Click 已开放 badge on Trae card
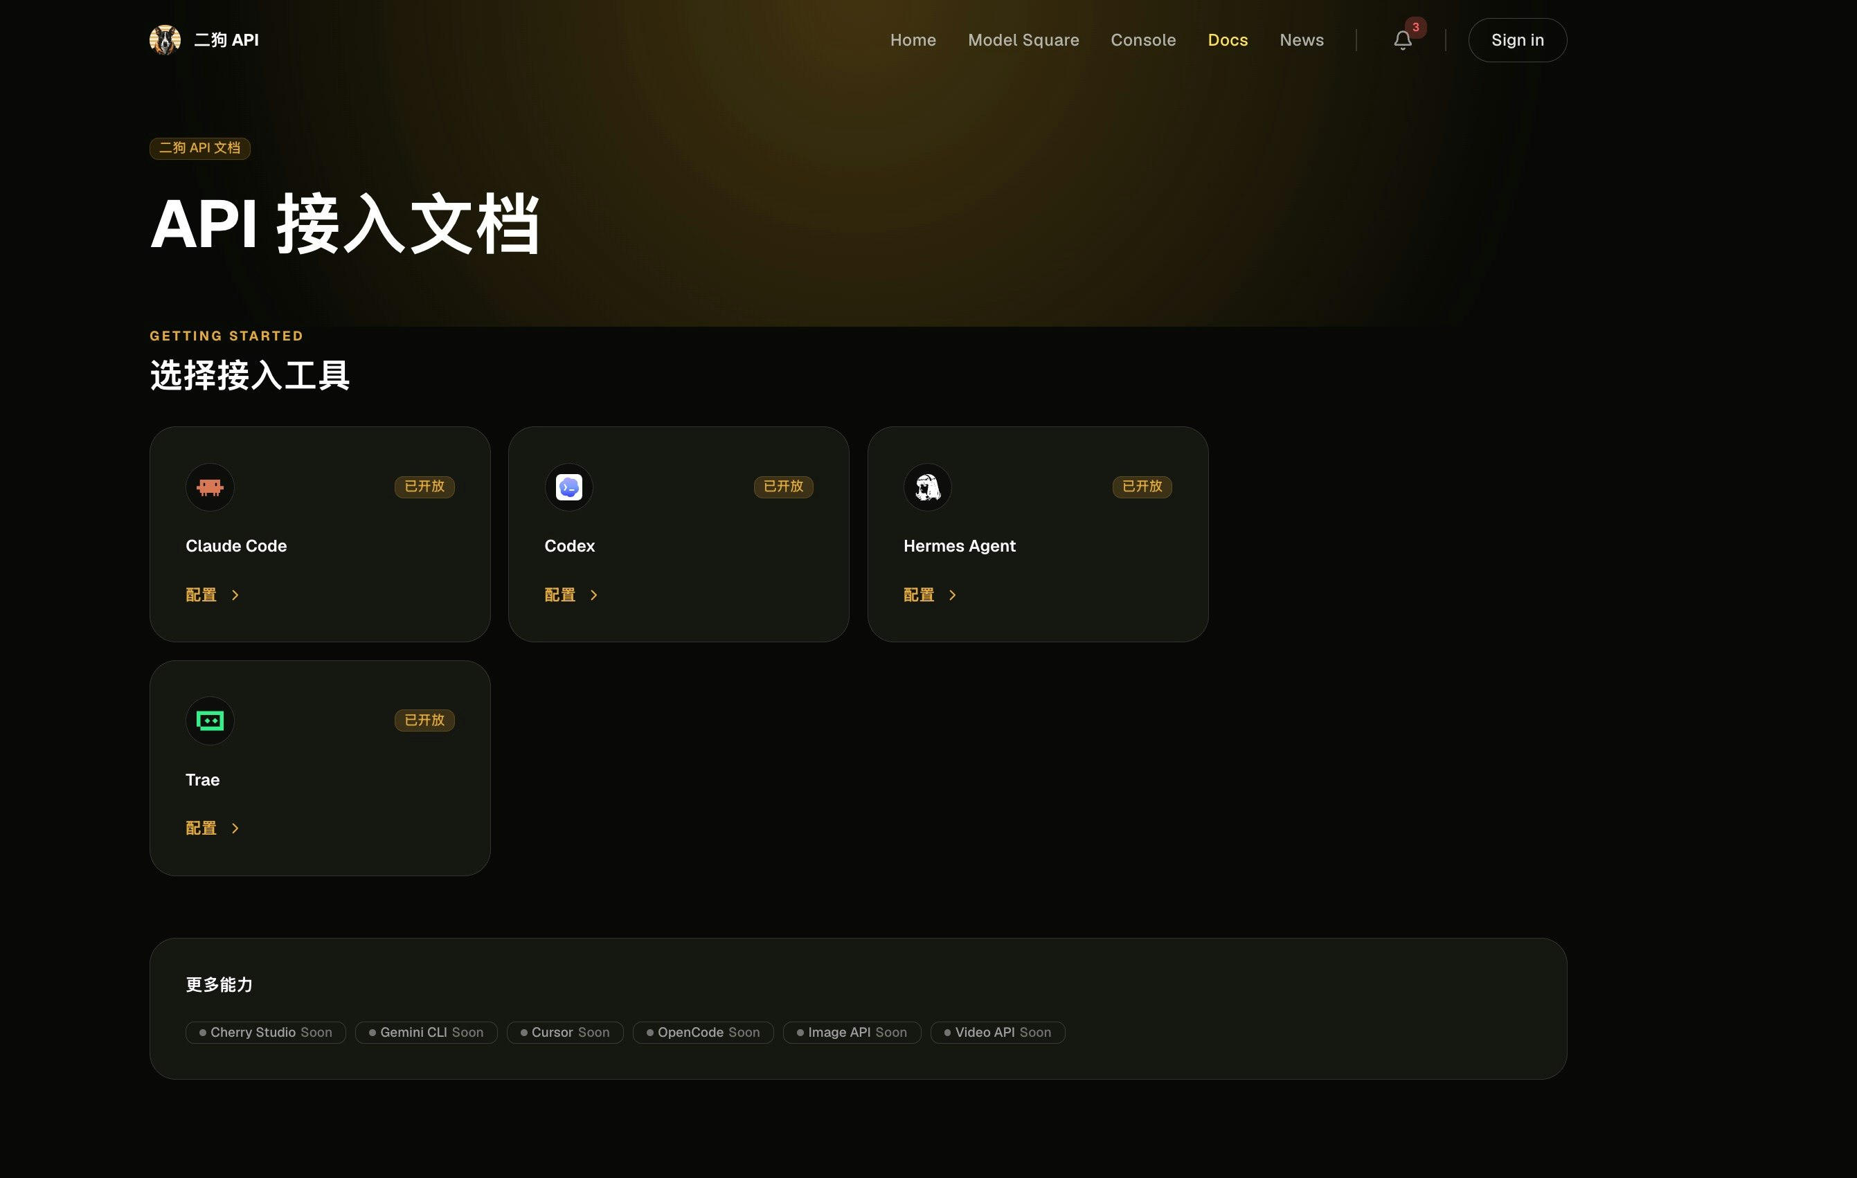 424,721
